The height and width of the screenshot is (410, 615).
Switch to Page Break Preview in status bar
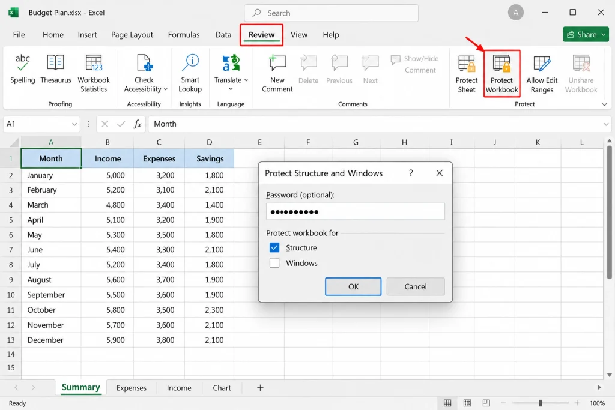(x=486, y=403)
